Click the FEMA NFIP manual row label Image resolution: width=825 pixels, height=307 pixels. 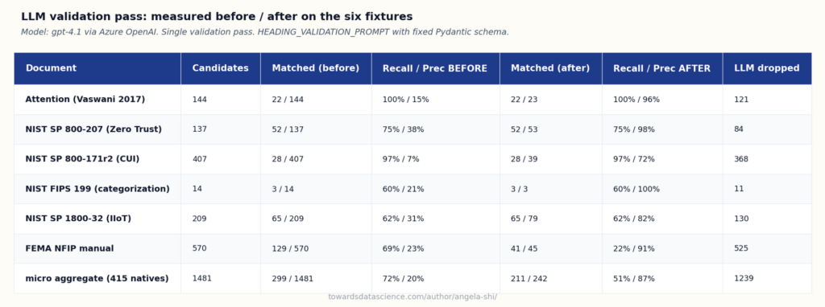(69, 248)
